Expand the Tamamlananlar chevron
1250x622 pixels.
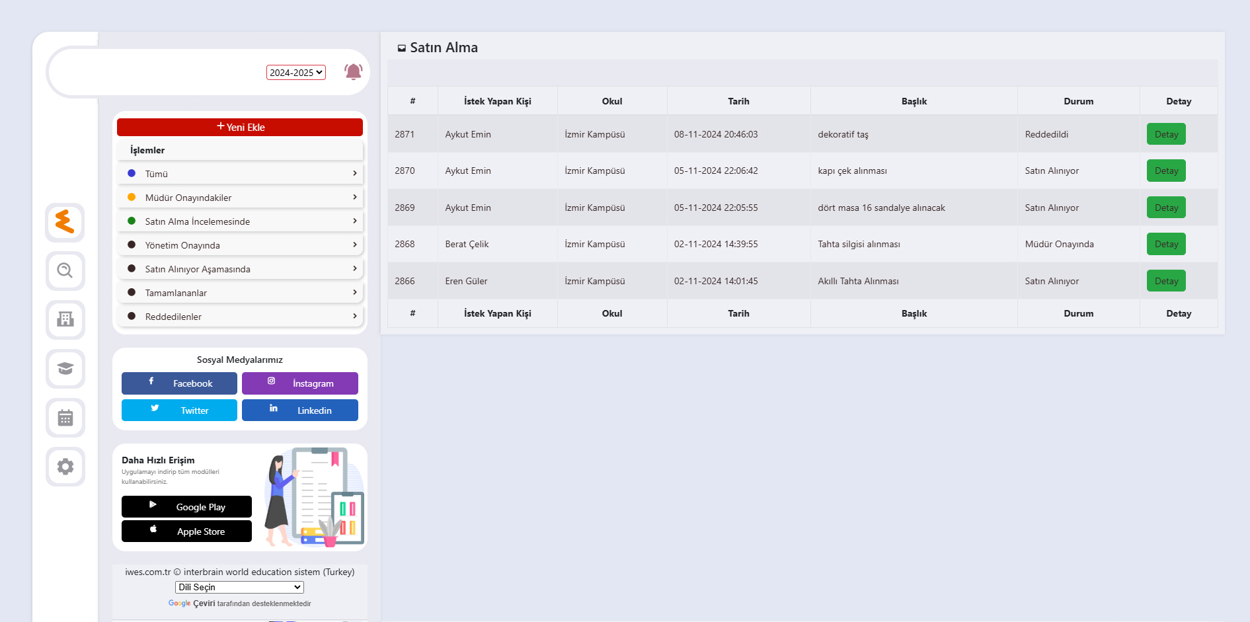(355, 292)
